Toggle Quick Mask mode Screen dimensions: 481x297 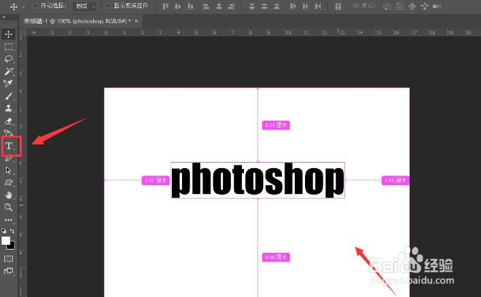click(x=8, y=259)
